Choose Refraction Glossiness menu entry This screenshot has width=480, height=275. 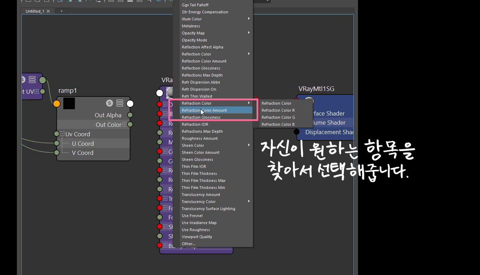click(x=216, y=117)
